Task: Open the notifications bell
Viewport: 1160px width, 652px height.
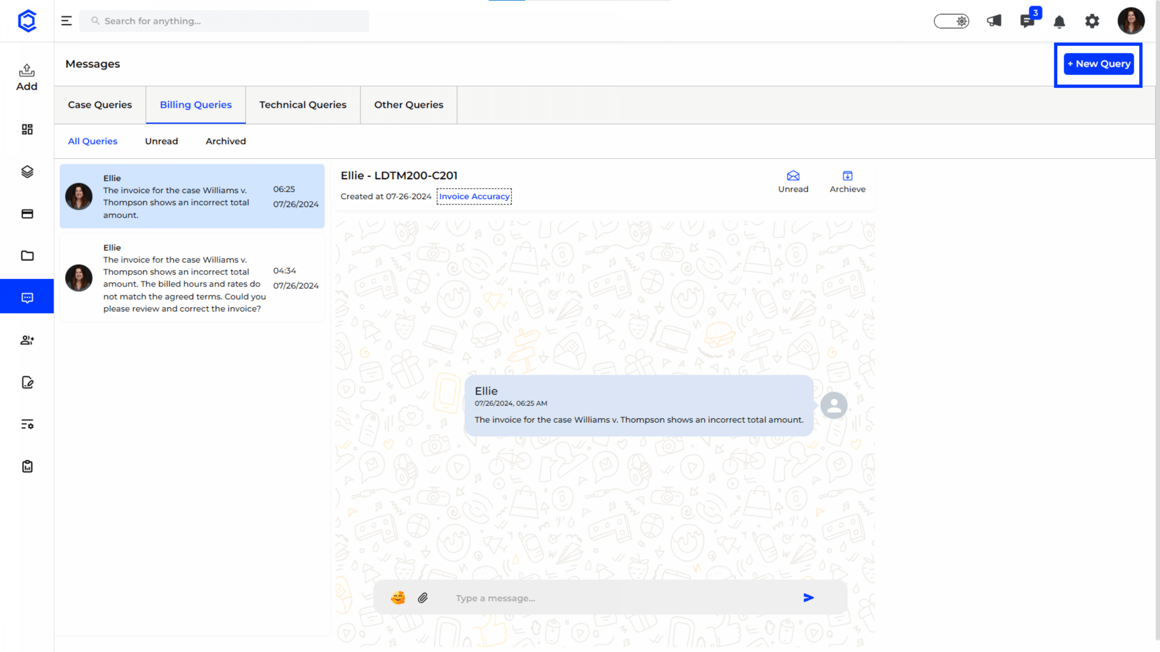Action: [x=1059, y=21]
